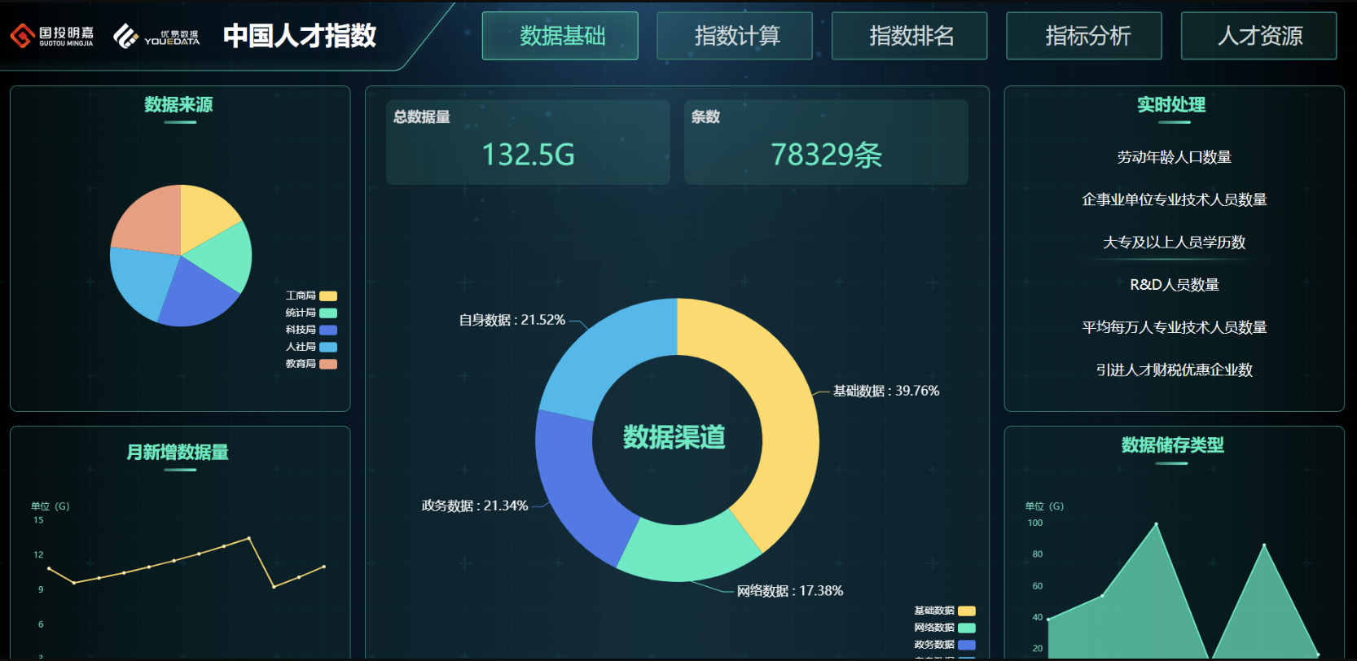1357x661 pixels.
Task: Toggle 工商局 legend yellow swatch
Action: 328,296
